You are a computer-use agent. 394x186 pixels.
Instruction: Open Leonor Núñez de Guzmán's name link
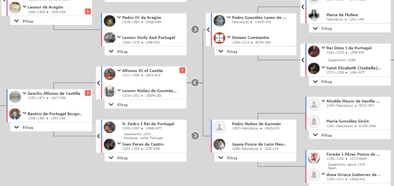click(149, 91)
